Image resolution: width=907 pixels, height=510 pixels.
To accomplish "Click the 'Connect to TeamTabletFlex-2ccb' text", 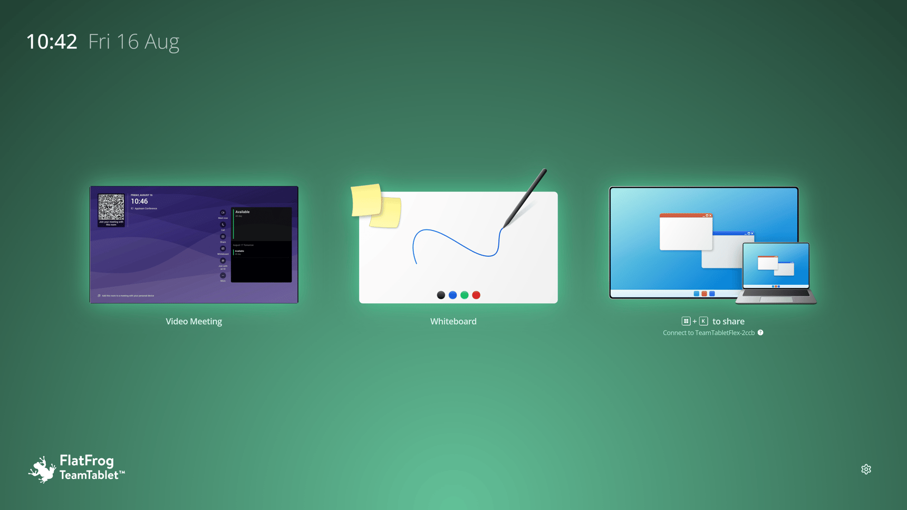I will [x=708, y=333].
